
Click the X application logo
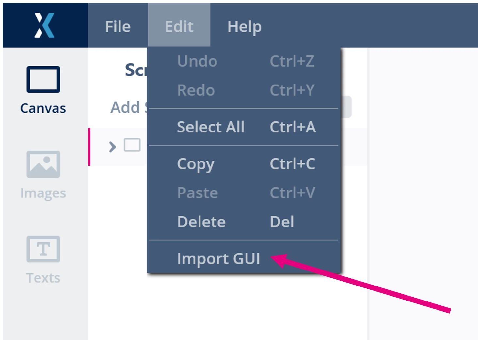(44, 25)
